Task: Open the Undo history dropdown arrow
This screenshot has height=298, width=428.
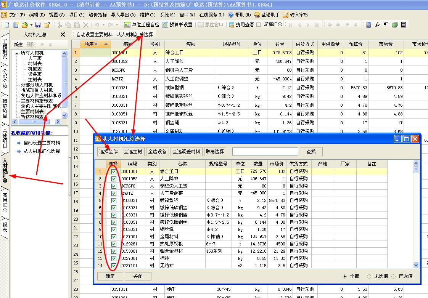Action: [x=103, y=25]
